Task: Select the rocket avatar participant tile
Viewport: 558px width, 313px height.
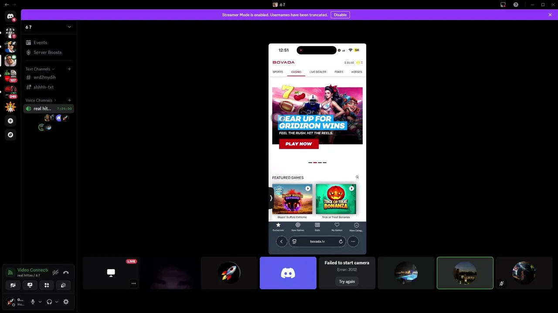Action: pyautogui.click(x=229, y=273)
